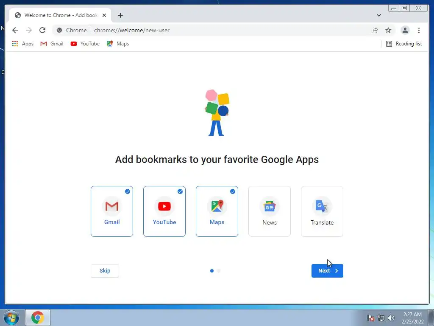Open the volume speaker icon in tray
434x326 pixels.
tap(391, 318)
